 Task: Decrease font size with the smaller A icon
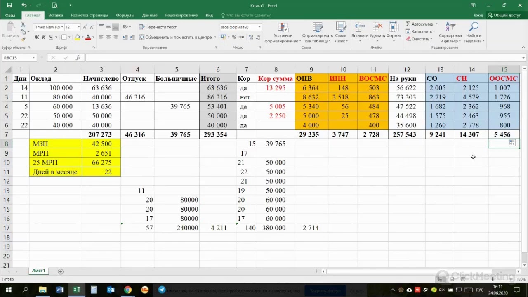point(92,27)
